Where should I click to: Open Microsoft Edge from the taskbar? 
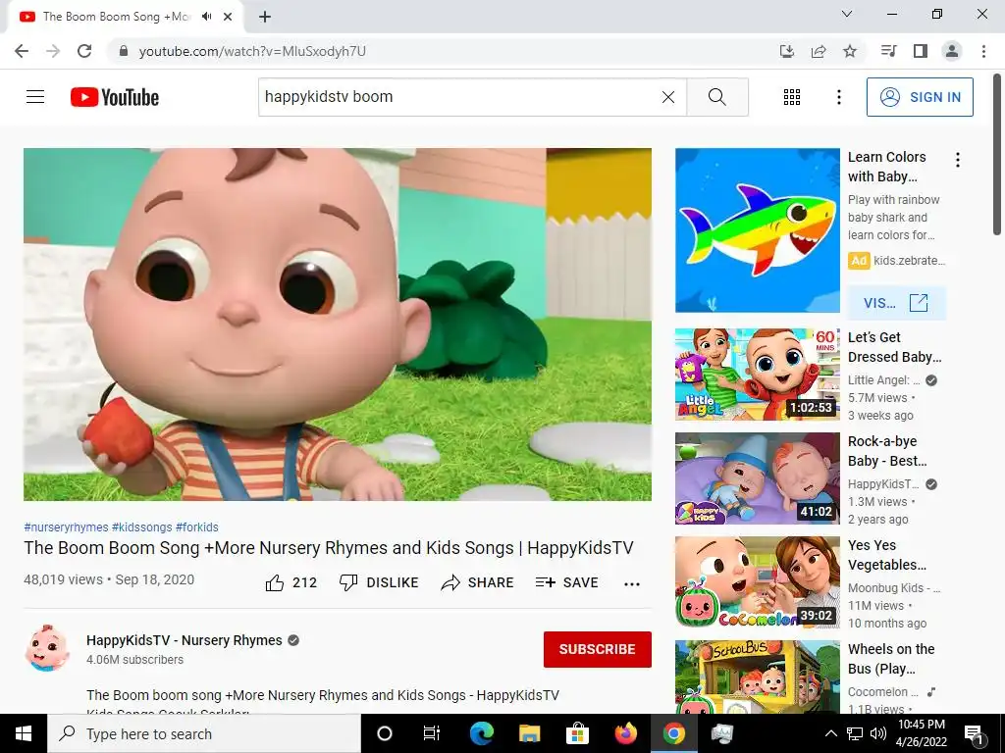(x=481, y=733)
